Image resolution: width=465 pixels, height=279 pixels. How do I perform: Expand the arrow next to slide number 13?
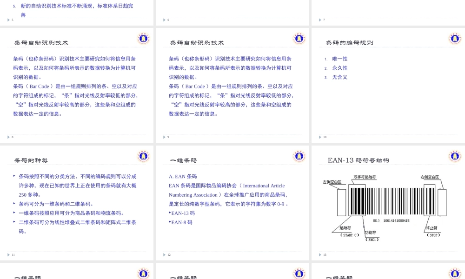click(320, 254)
